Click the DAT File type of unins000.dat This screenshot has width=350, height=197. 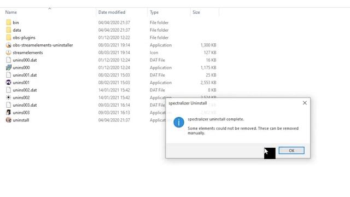[x=157, y=60]
